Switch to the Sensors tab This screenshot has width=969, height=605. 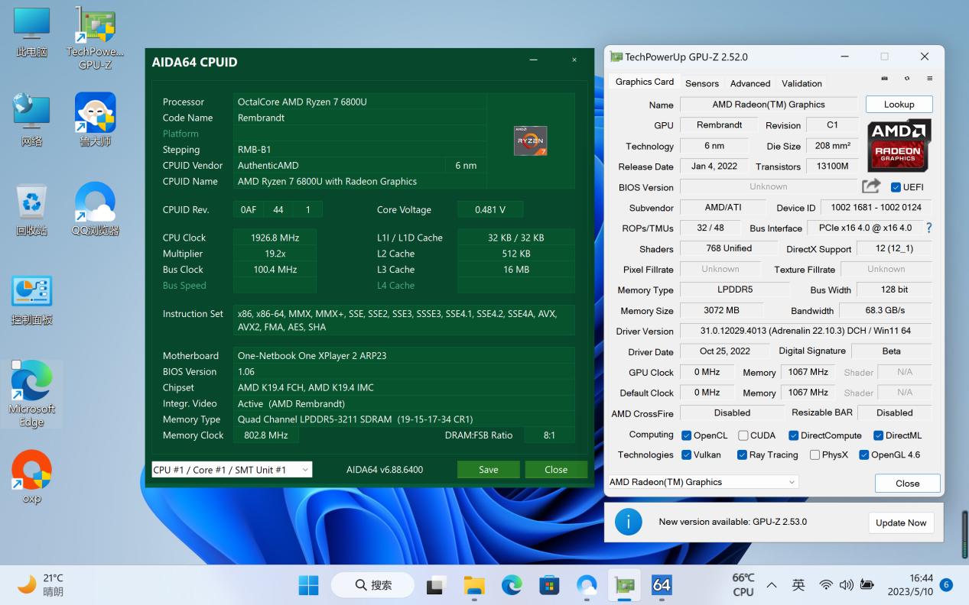[x=701, y=83]
